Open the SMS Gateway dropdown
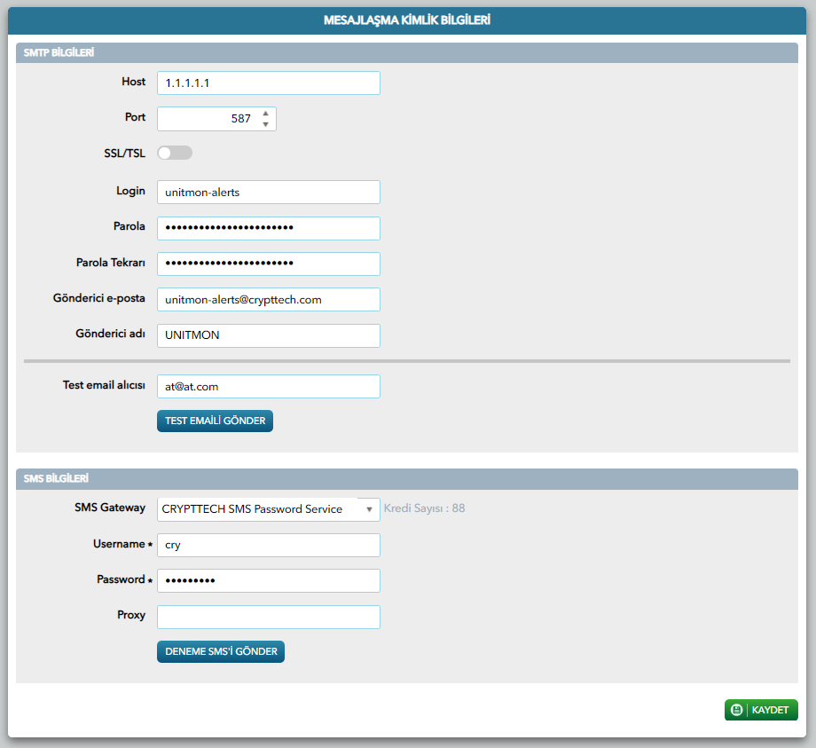 coord(269,509)
